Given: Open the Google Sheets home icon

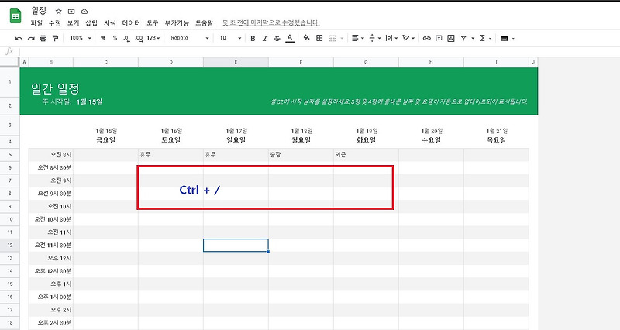Looking at the screenshot, I should pyautogui.click(x=15, y=15).
